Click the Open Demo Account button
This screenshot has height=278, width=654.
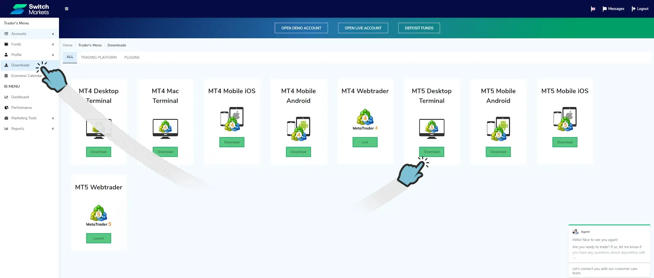pos(301,28)
